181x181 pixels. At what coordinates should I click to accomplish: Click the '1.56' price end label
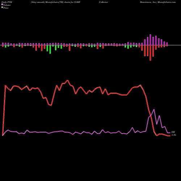pos(174,135)
